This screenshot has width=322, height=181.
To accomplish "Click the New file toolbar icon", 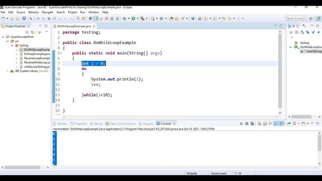I will coord(4,19).
